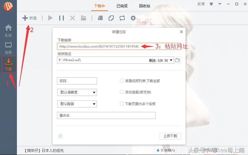248x155 pixels.
Task: Create a new task with 新建
Action: point(29,18)
